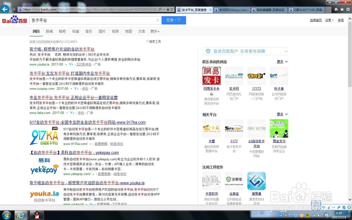The width and height of the screenshot is (352, 220).
Task: Open 17173 site thumbnail
Action: [x=256, y=76]
